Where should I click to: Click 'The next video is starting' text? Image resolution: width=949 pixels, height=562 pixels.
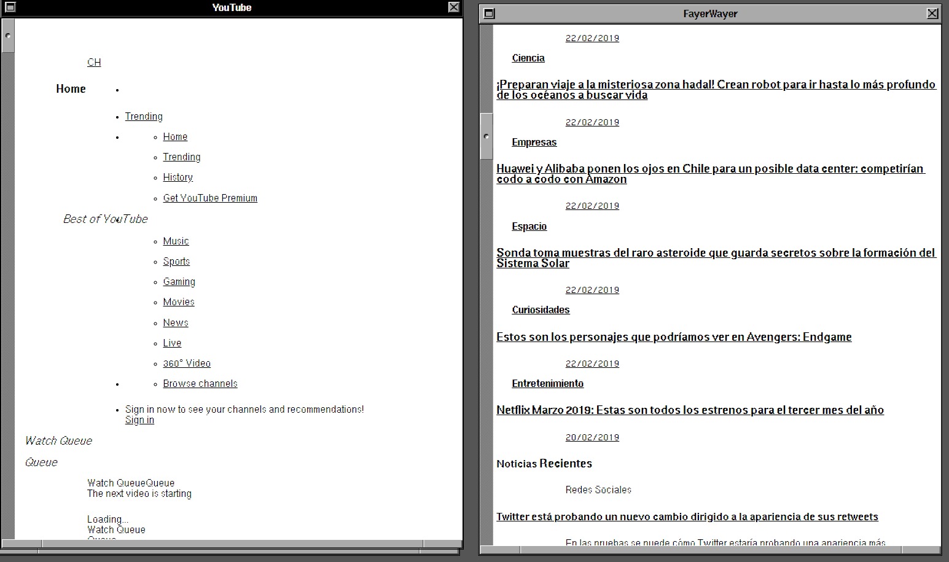pos(139,493)
